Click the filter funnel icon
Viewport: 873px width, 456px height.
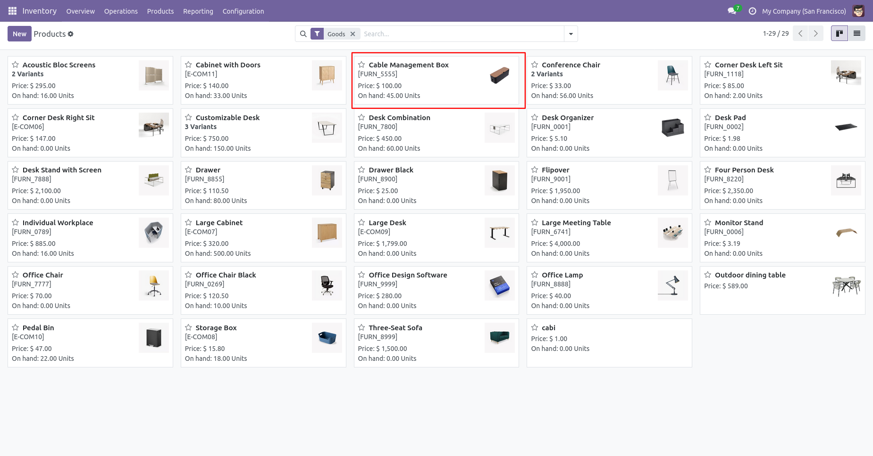click(x=317, y=34)
